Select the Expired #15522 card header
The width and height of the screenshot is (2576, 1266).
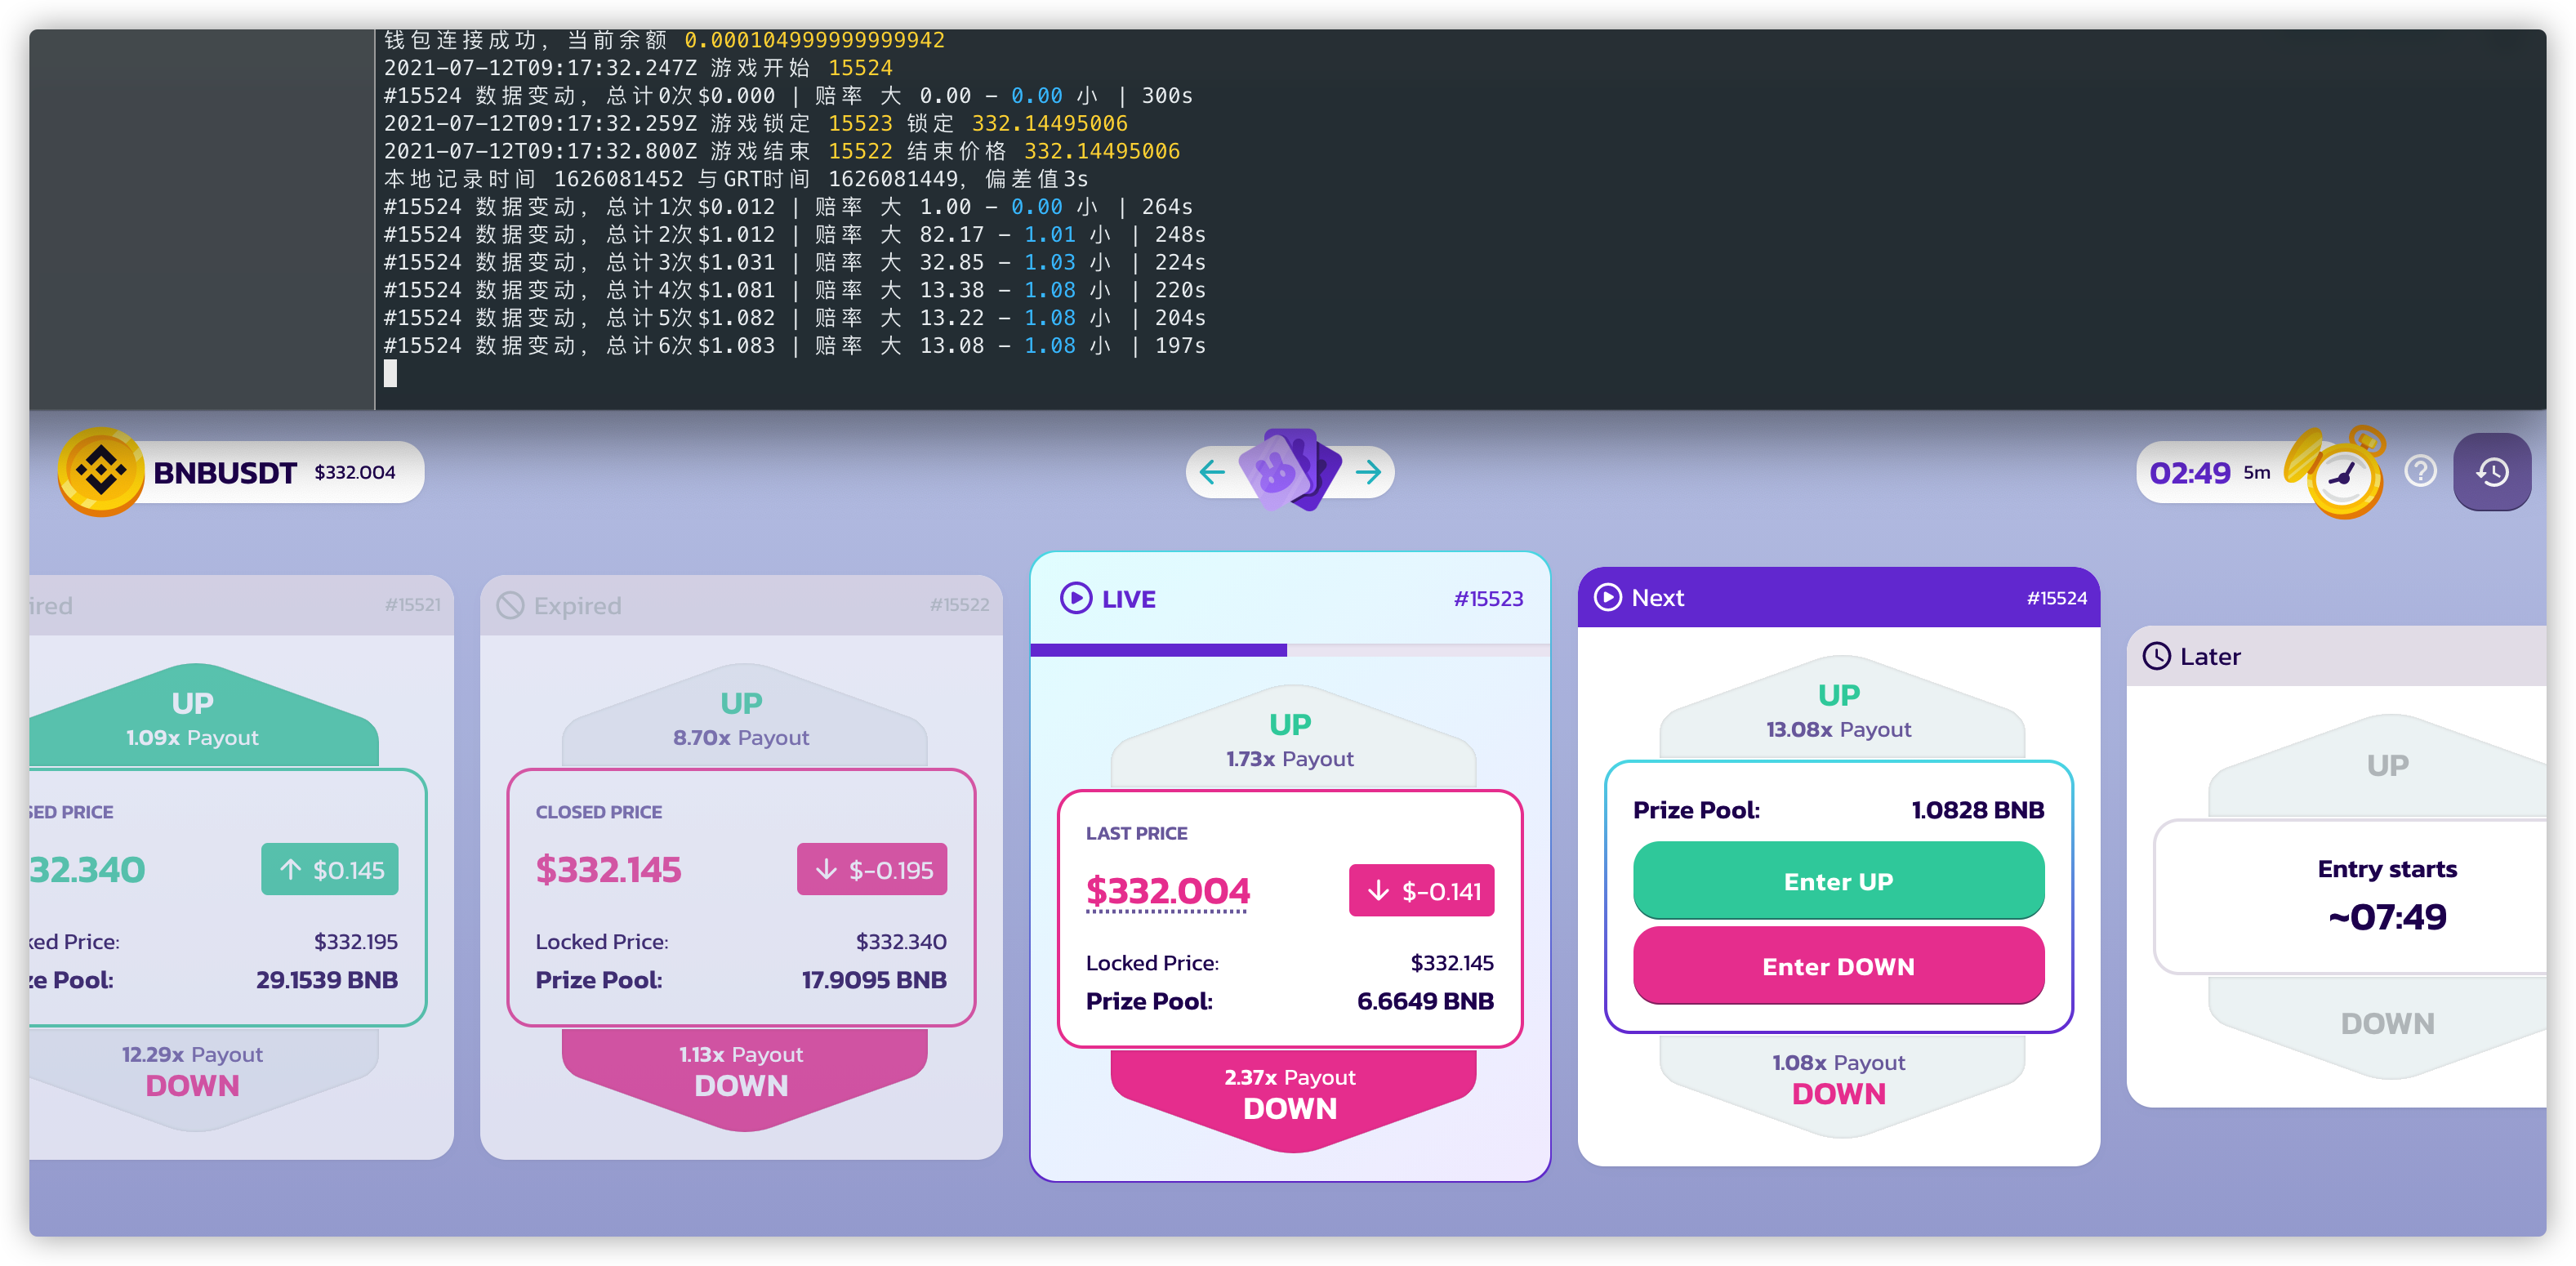[740, 606]
